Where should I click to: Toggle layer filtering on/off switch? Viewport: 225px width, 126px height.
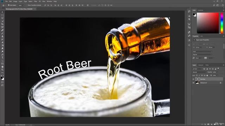point(218,69)
